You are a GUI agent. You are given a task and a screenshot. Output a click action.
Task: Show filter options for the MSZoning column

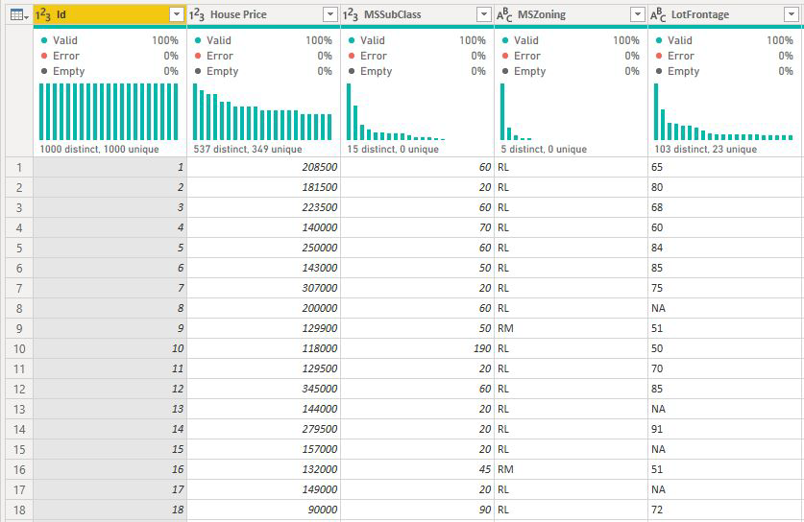(x=637, y=14)
